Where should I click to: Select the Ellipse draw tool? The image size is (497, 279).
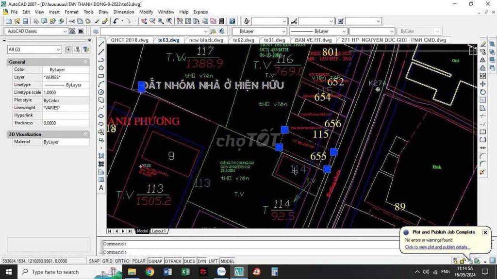101,115
